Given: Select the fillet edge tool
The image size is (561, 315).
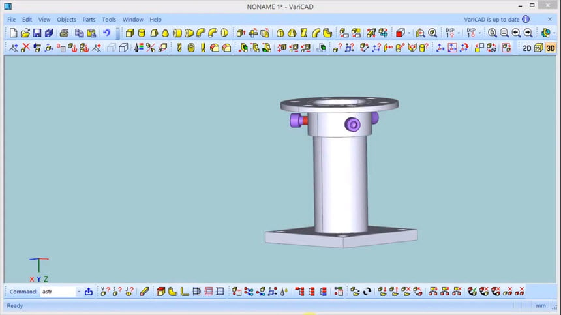Looking at the screenshot, I should click(x=215, y=48).
